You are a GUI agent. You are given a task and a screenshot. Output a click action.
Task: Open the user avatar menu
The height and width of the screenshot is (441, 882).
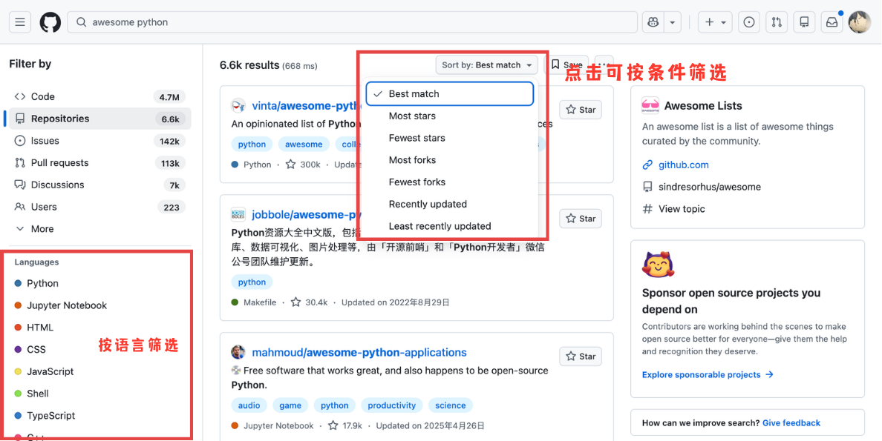[860, 22]
